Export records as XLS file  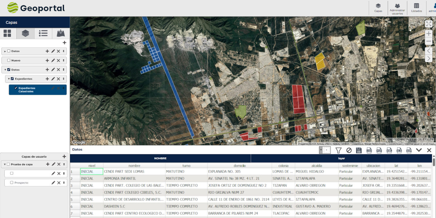tap(399, 150)
